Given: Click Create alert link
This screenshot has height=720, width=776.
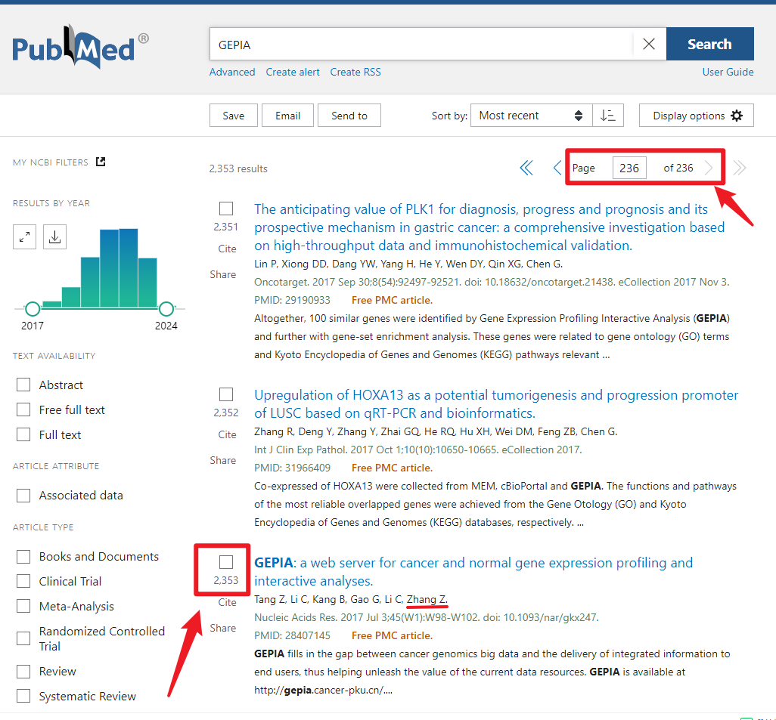Looking at the screenshot, I should 293,73.
